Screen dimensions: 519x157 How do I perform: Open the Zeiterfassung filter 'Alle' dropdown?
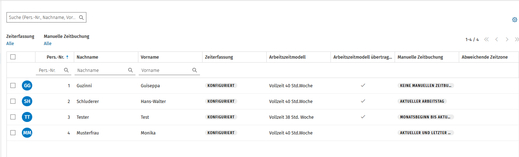click(10, 44)
